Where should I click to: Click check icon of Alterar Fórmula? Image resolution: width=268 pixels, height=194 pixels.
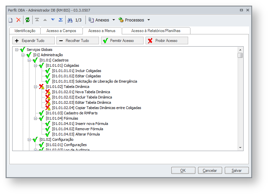pos(48,134)
